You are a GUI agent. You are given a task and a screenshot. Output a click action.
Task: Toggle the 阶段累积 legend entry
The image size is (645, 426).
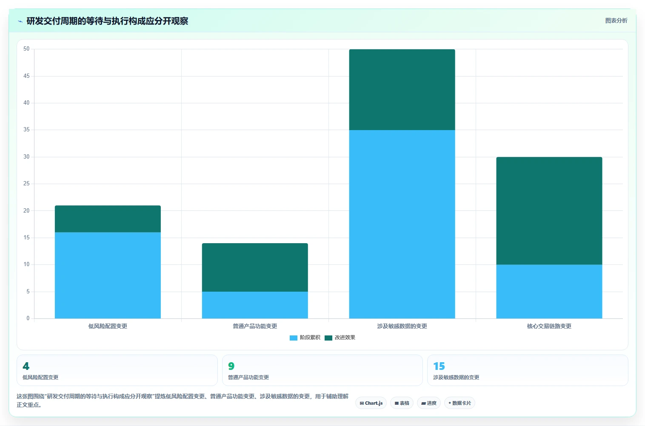point(305,338)
